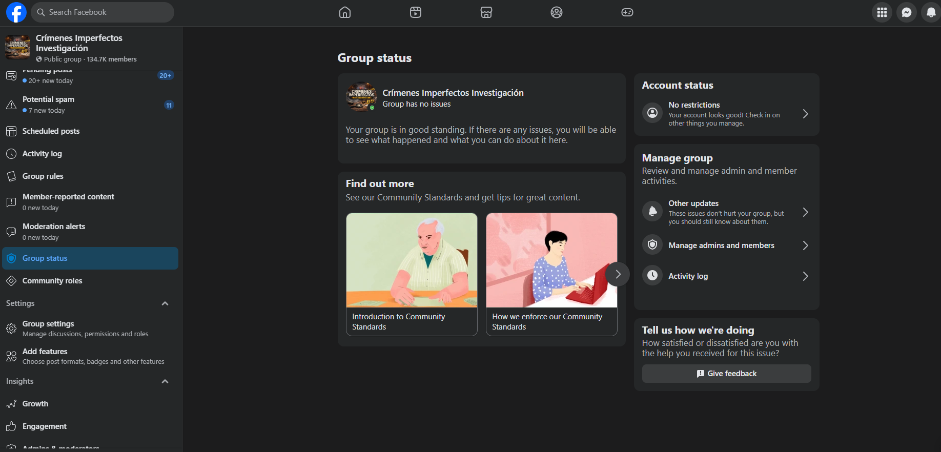The width and height of the screenshot is (941, 452).
Task: Open Group rules menu item
Action: point(90,176)
